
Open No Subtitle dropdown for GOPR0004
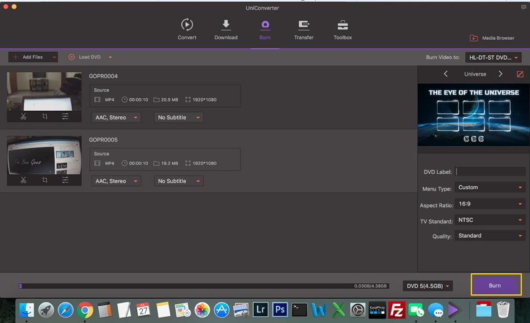click(x=179, y=118)
